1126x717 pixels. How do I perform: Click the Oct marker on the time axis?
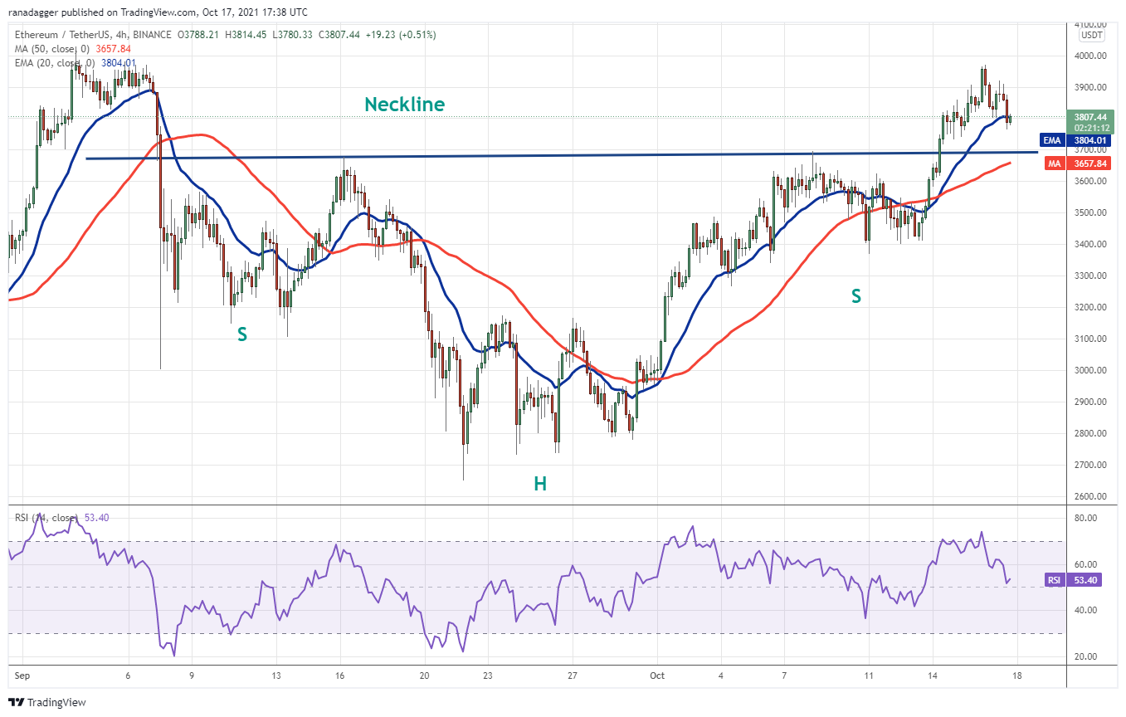[658, 676]
